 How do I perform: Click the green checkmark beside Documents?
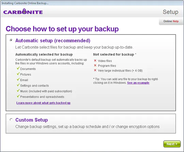[x=18, y=68]
